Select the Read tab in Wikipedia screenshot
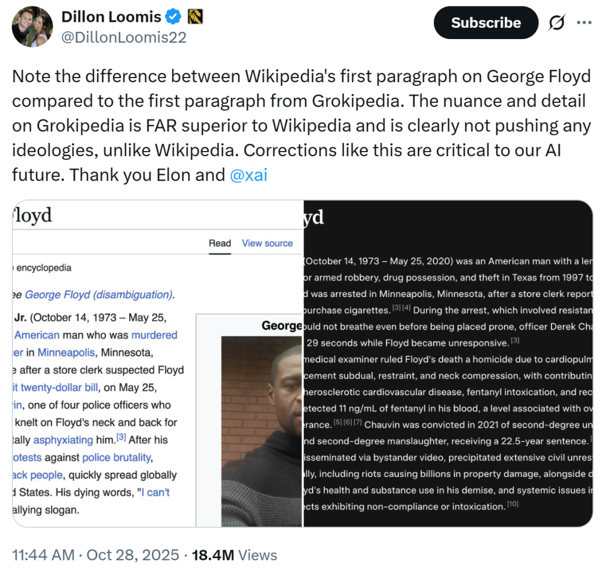Image resolution: width=606 pixels, height=571 pixels. [220, 243]
